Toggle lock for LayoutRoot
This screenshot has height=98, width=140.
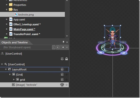coord(67,69)
